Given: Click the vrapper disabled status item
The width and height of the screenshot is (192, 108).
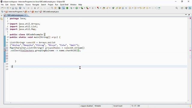Looking at the screenshot, I should click(x=86, y=106).
